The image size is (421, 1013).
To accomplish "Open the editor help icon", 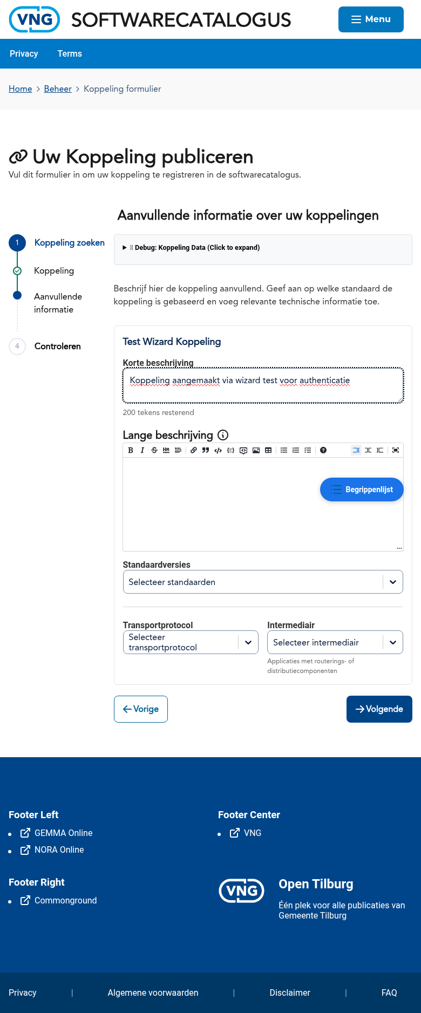I will click(x=323, y=450).
